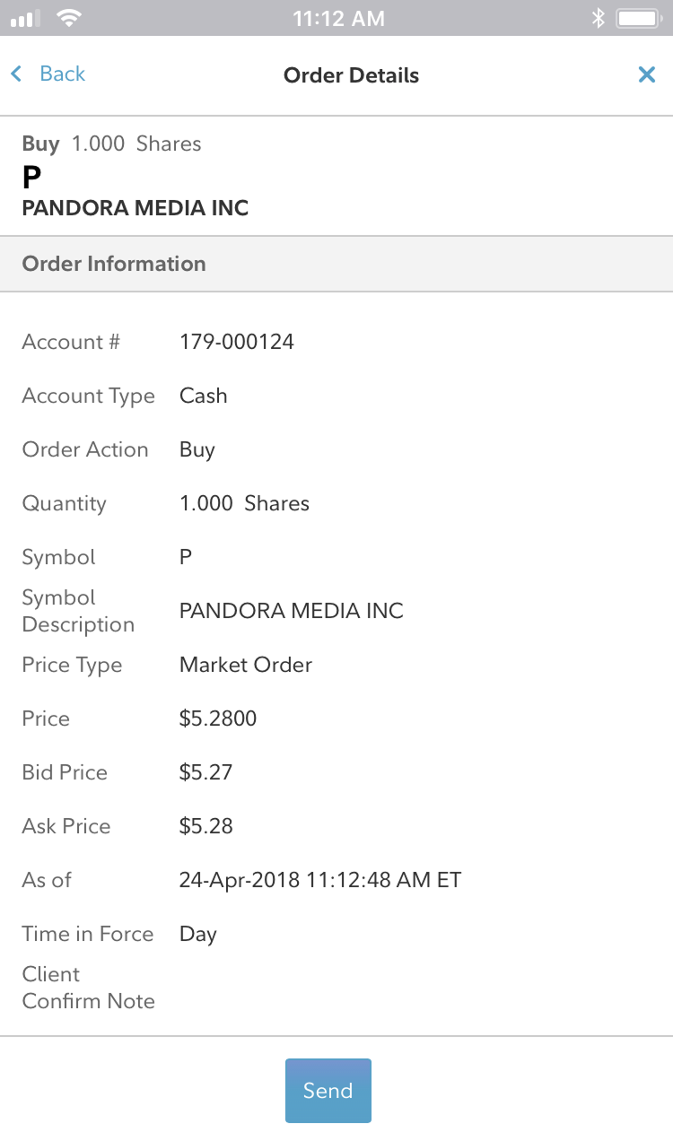Tap the PANDORA MEDIA INC header name

point(135,208)
